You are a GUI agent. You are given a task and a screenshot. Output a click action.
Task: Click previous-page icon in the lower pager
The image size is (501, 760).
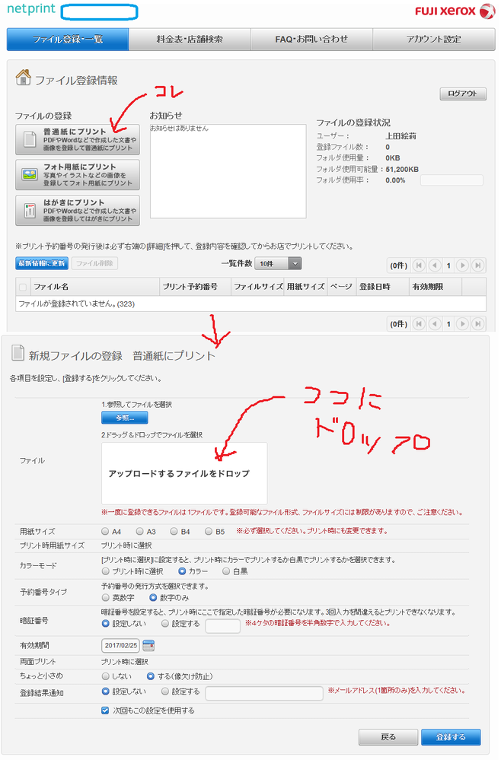point(435,324)
